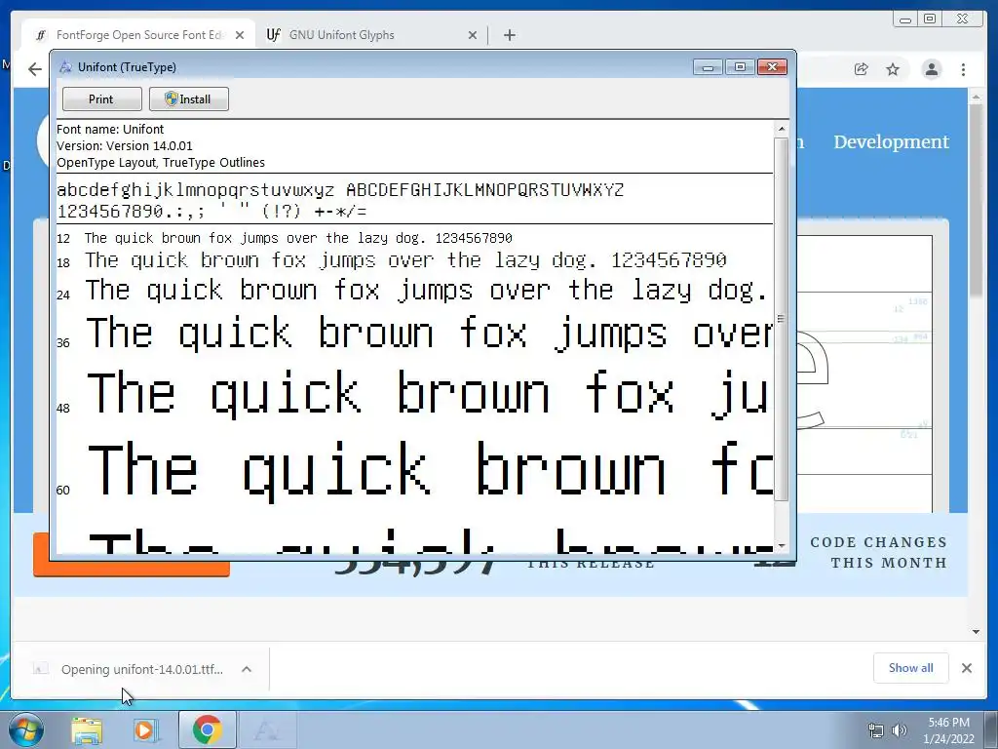This screenshot has height=749, width=998.
Task: Maximize the Unifont font viewer window
Action: click(740, 67)
